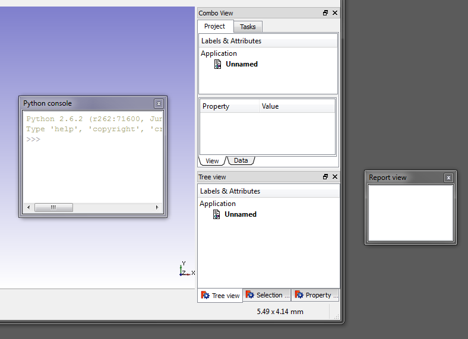The height and width of the screenshot is (339, 468).
Task: Click the Python console right scroll arrow
Action: 157,207
